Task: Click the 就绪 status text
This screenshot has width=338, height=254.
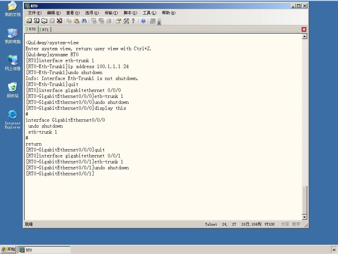Action: coord(29,224)
